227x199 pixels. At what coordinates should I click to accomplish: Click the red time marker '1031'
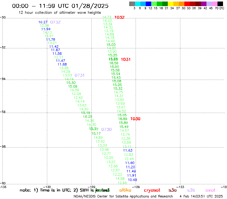point(126,59)
